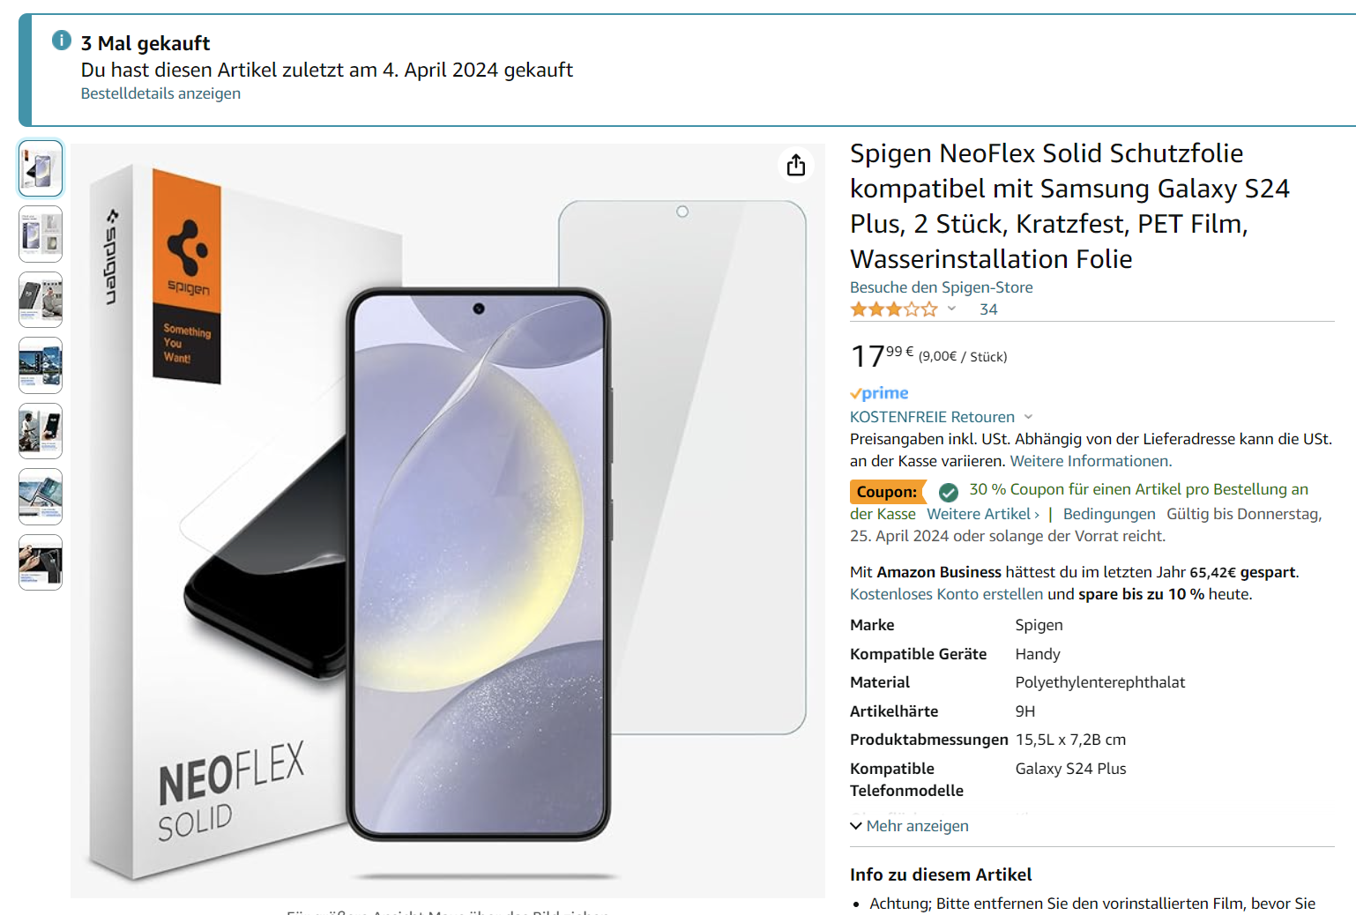This screenshot has height=915, width=1356.
Task: Click the main NeoFlex product image
Action: [x=448, y=520]
